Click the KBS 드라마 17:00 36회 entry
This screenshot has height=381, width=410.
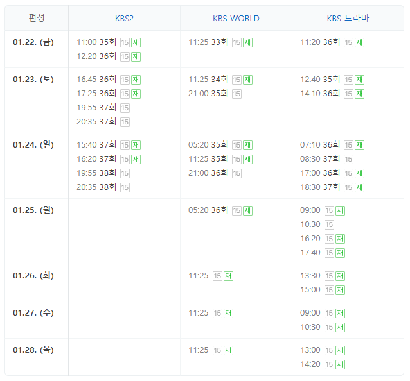pyautogui.click(x=320, y=173)
